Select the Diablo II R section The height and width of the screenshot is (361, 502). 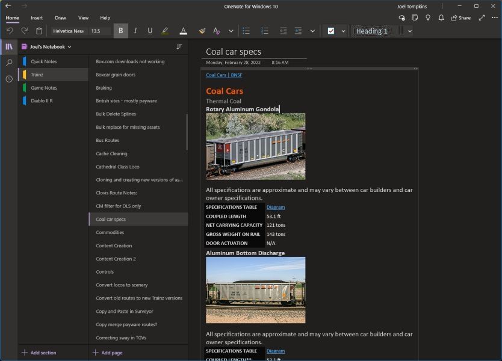pyautogui.click(x=53, y=101)
